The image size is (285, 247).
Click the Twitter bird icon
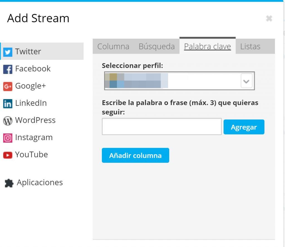click(x=8, y=52)
